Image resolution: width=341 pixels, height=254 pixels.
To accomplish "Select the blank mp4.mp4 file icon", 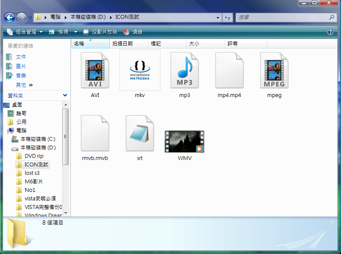I will 229,71.
